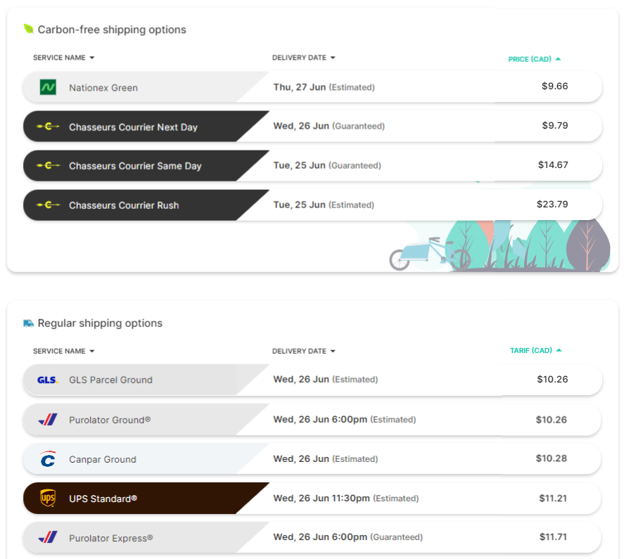Screen dimensions: 624x559
Task: Click Chasseurs Next Day Wed, 26 Jun date
Action: point(329,126)
